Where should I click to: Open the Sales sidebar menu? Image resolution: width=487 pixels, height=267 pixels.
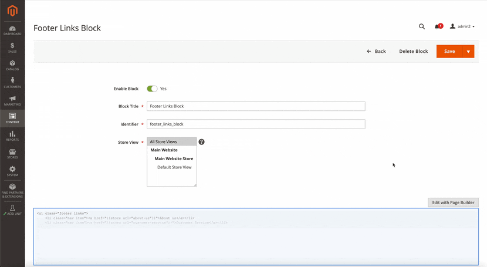coord(12,48)
